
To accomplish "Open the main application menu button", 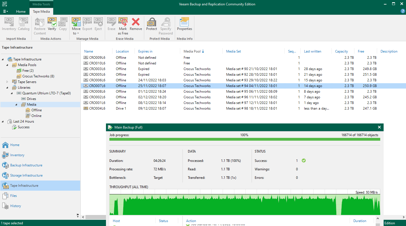I will coord(5,12).
